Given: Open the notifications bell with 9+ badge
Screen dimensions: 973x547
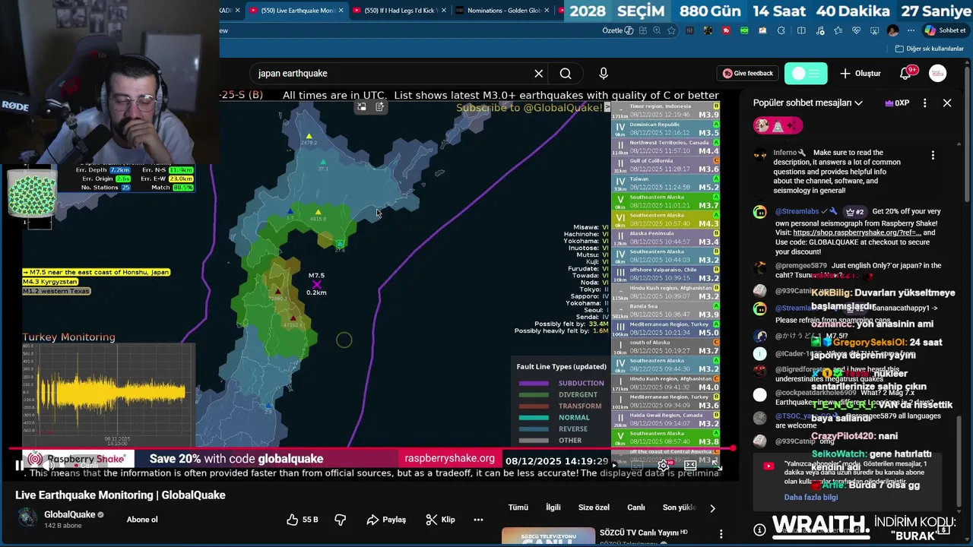Looking at the screenshot, I should [x=906, y=74].
